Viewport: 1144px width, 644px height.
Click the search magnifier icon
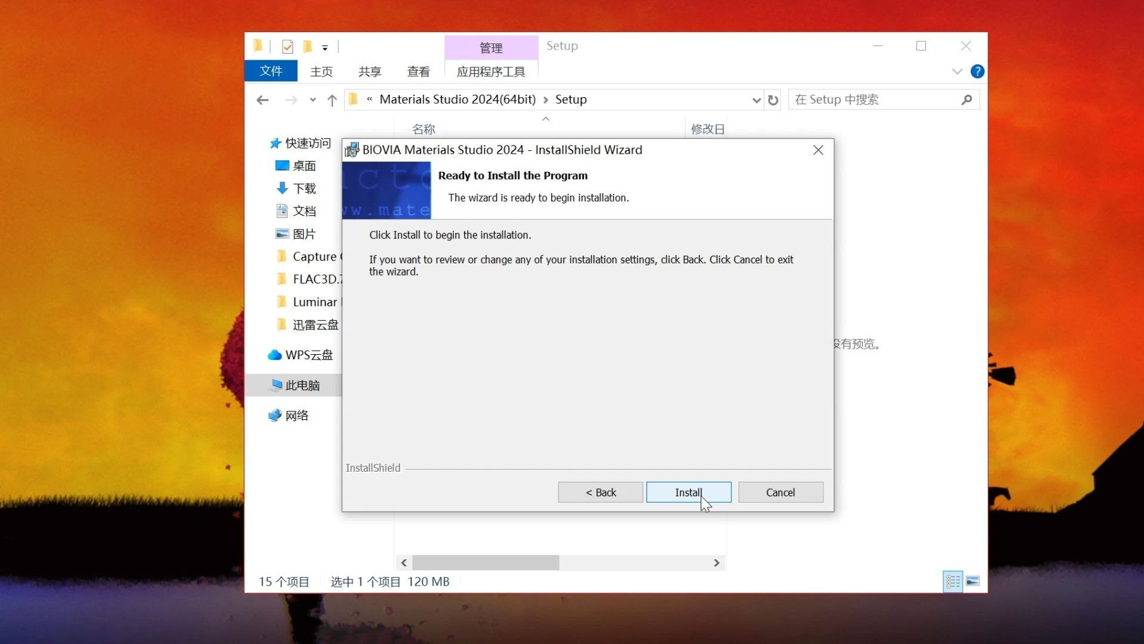(x=966, y=100)
